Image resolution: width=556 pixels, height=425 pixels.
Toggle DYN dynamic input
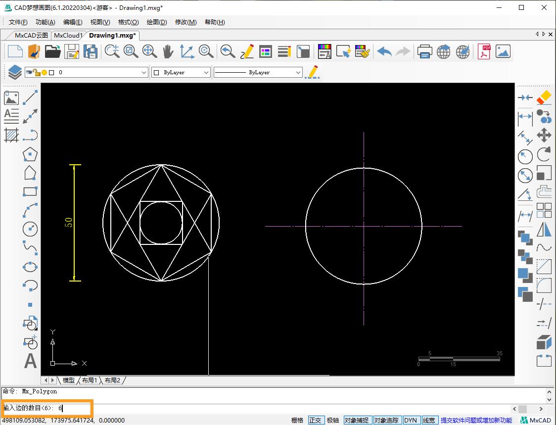pos(410,420)
